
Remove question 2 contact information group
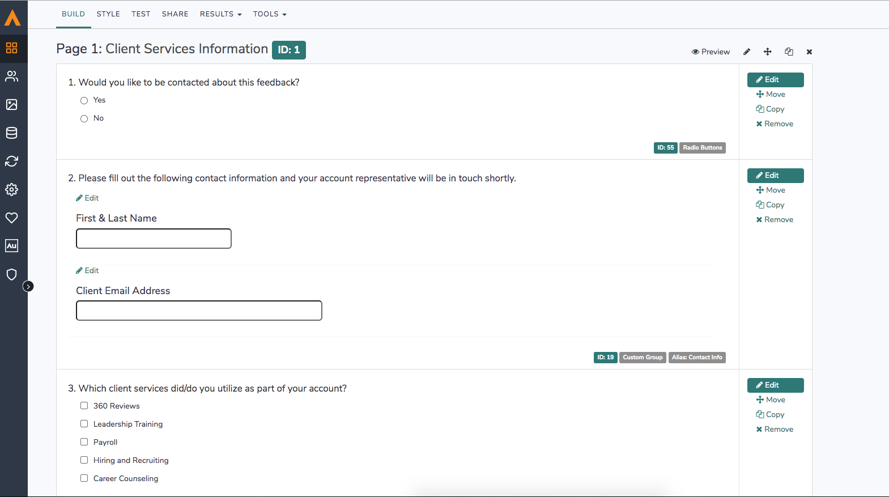click(x=775, y=220)
